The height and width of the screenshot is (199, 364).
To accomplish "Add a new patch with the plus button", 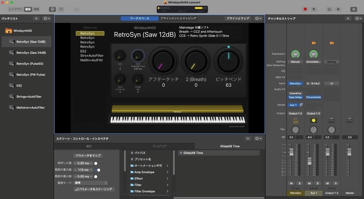I will pos(36,18).
